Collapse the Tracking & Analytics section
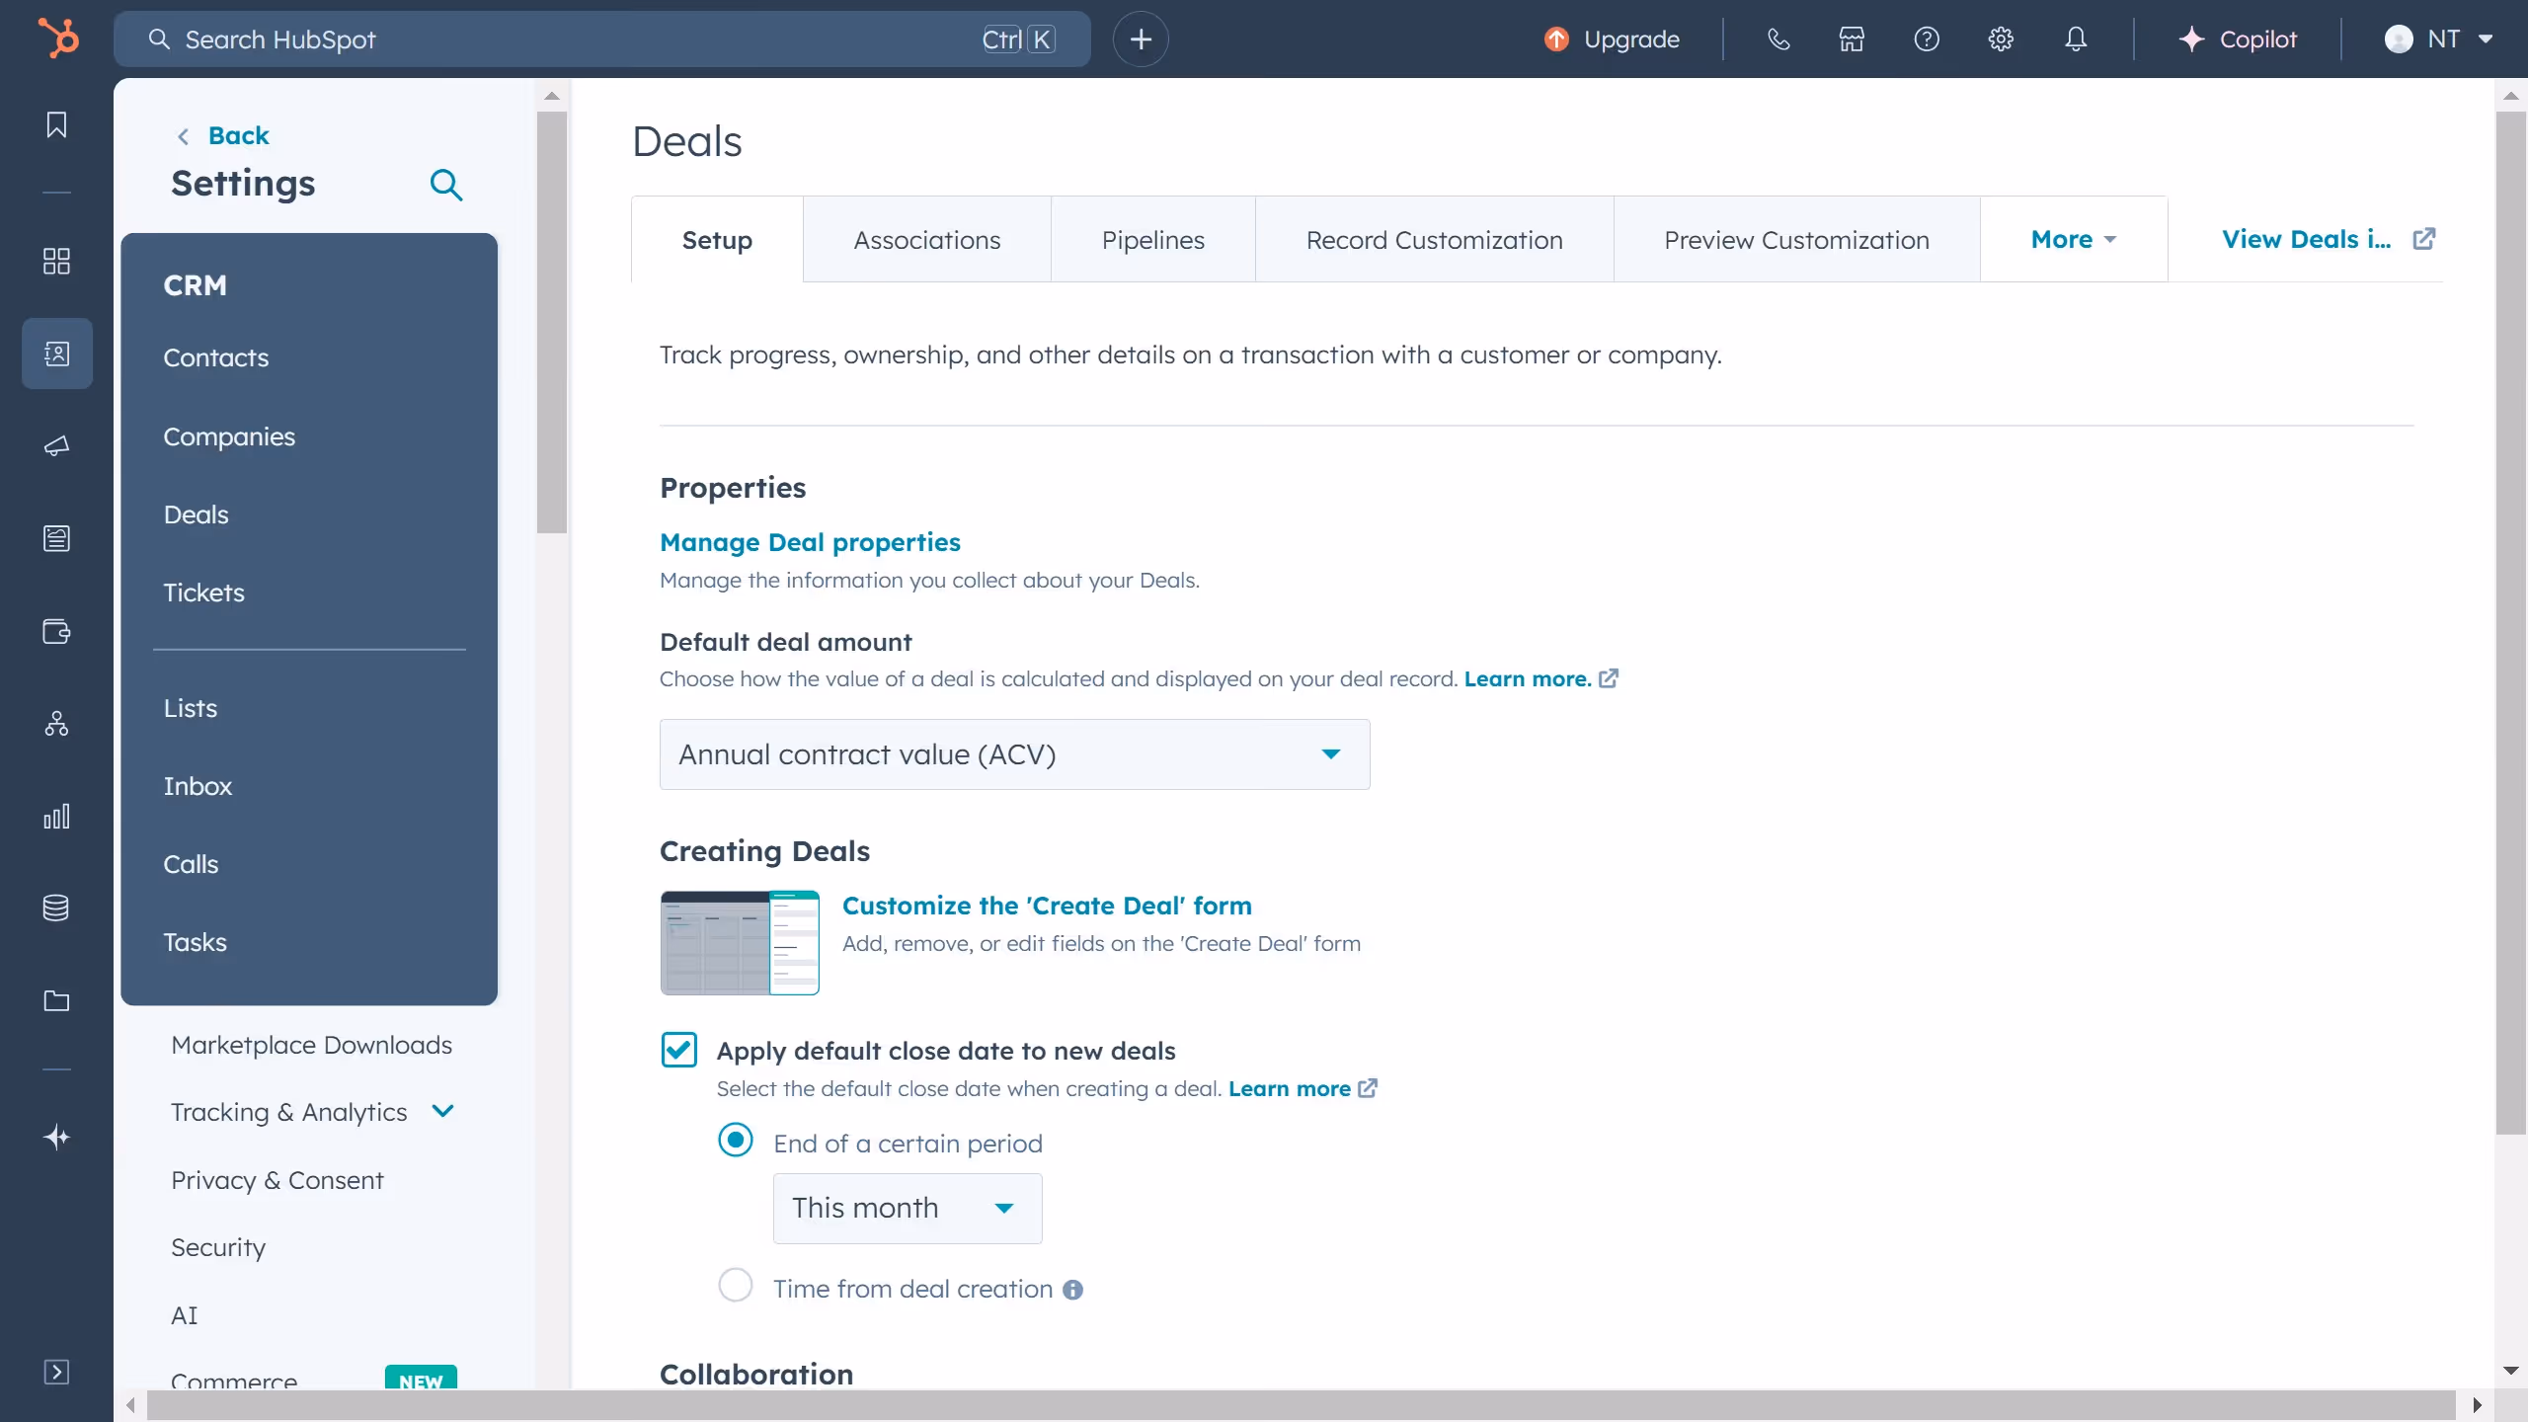The image size is (2528, 1422). [443, 1110]
